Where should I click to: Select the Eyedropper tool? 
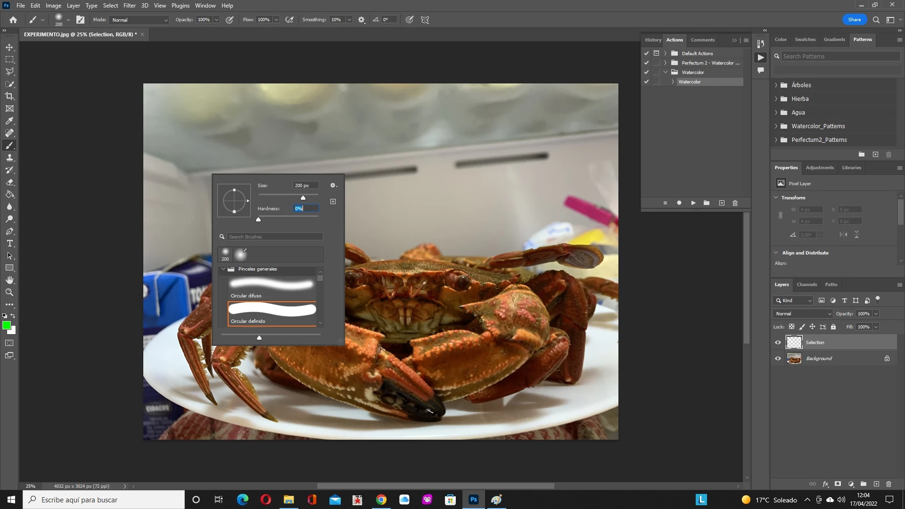(9, 121)
